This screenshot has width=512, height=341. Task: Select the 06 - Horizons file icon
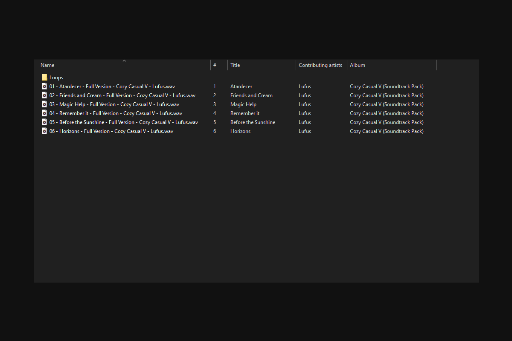(x=44, y=131)
